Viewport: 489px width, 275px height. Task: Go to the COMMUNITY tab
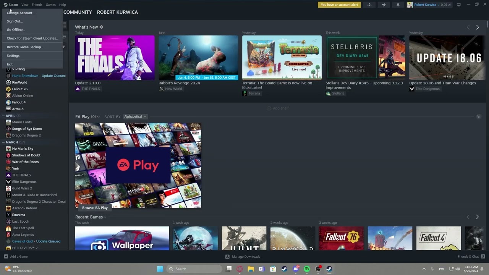(78, 12)
